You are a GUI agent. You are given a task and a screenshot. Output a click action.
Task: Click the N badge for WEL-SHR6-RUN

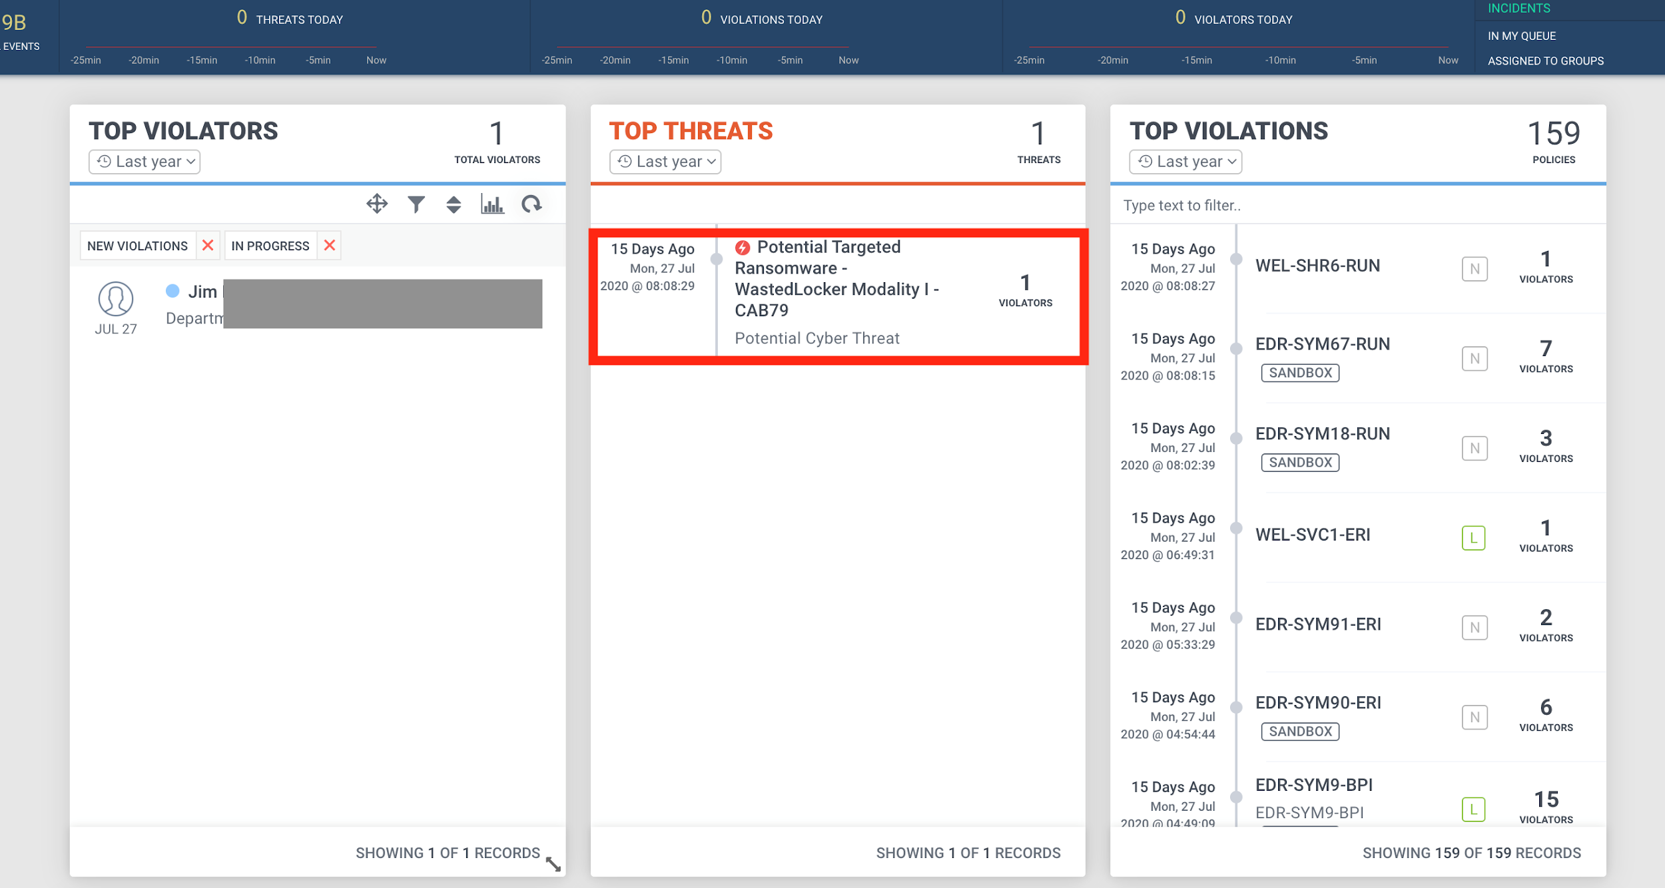1475,269
